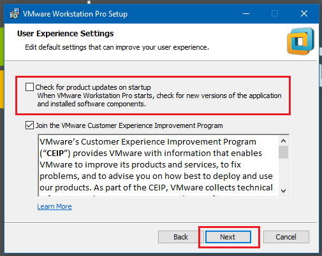Uncheck Join the VMware Customer Experience Improvement Program
322x256 pixels.
pos(29,125)
